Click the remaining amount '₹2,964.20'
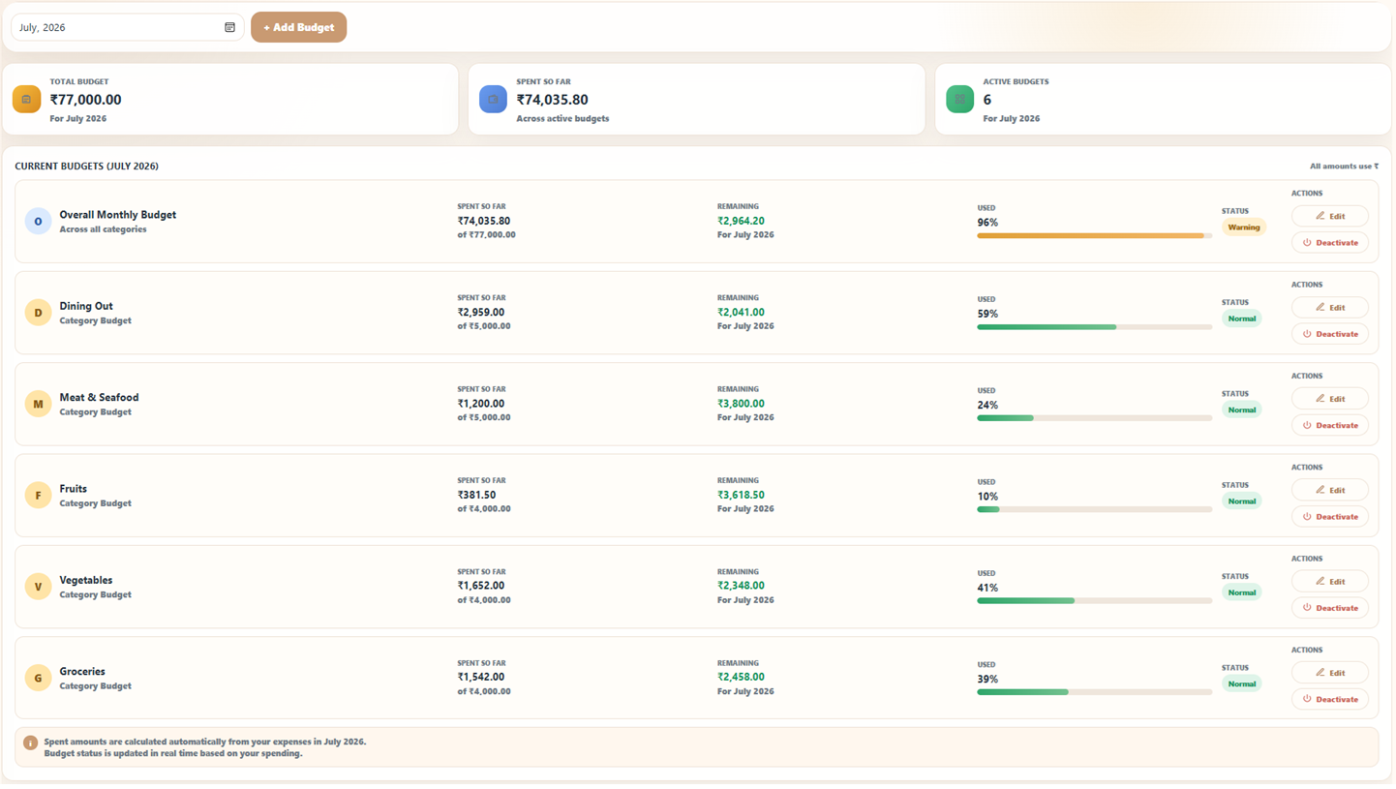Screen dimensions: 1396x789 click(x=741, y=221)
